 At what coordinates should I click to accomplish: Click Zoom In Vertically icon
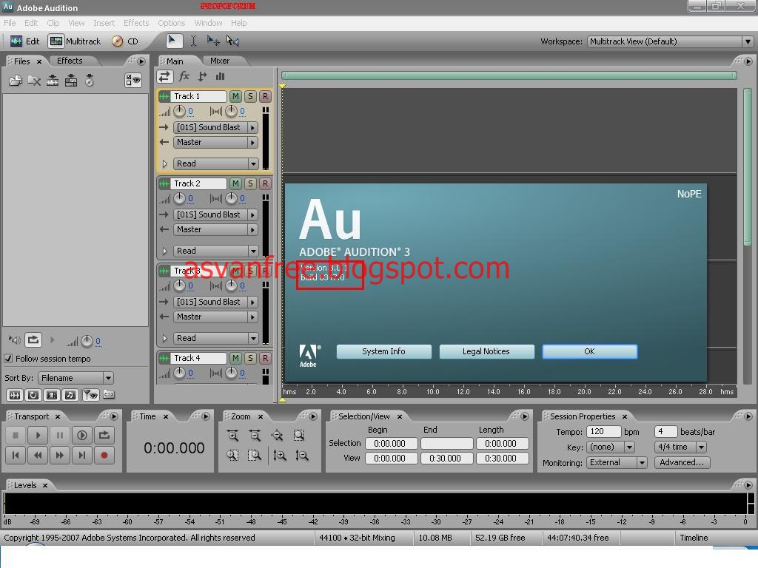point(280,455)
